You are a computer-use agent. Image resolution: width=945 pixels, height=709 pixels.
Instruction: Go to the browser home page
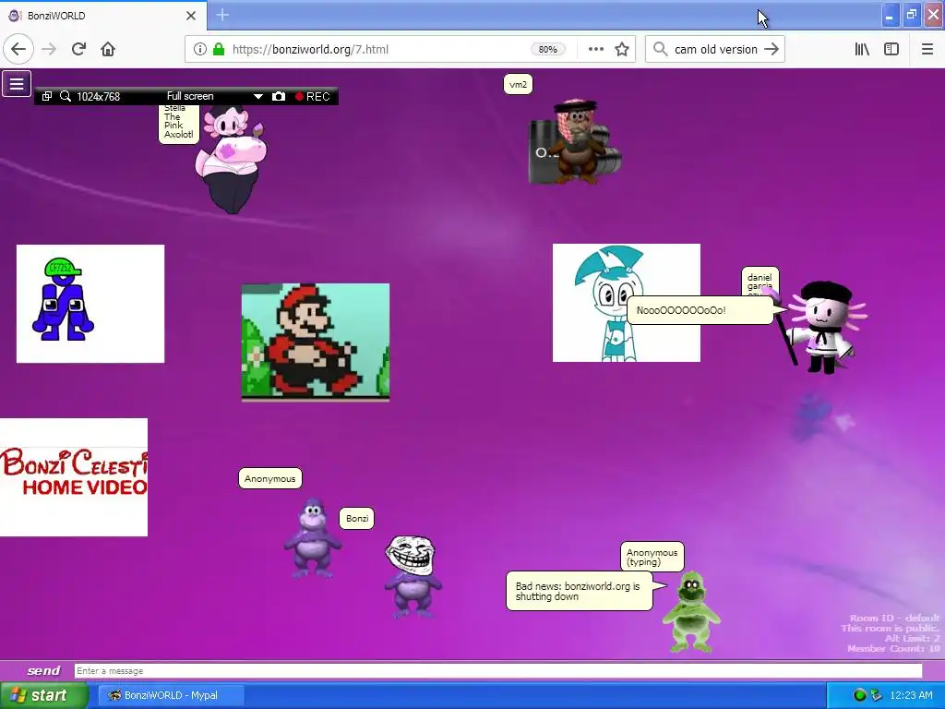108,50
